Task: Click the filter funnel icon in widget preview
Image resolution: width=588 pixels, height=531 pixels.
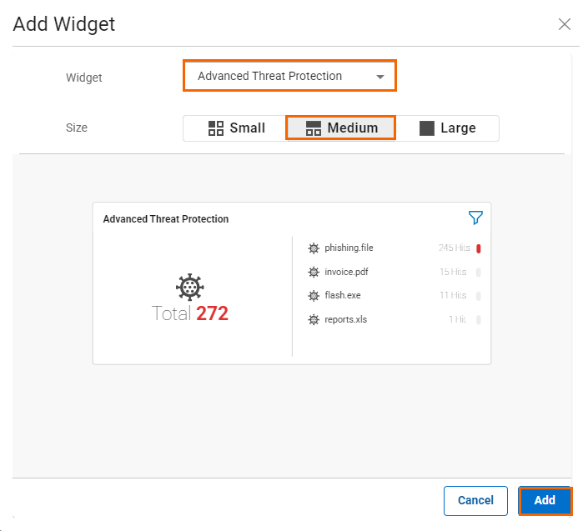Action: tap(475, 218)
